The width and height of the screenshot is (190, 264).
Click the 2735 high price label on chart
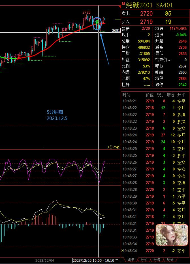(x=86, y=12)
